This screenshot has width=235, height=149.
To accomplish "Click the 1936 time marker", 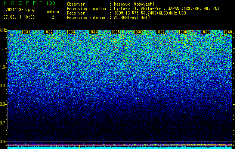I will pos(138,32).
